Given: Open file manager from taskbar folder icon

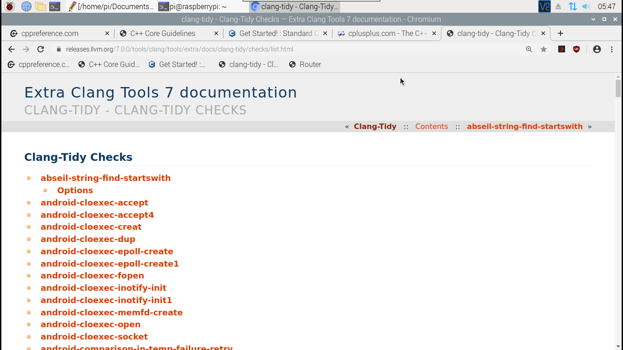Looking at the screenshot, I should click(41, 6).
